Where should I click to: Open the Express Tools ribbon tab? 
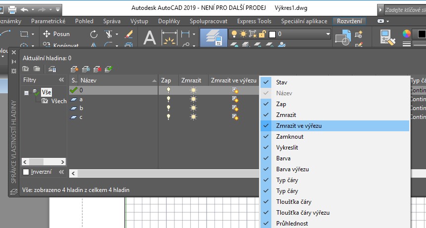point(254,21)
